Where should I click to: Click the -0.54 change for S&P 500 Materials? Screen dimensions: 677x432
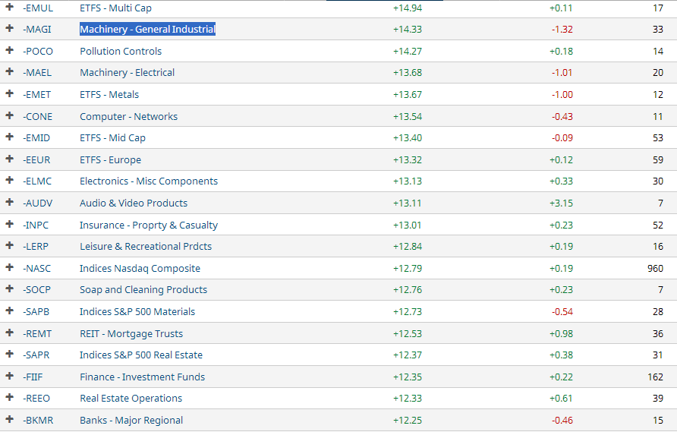[562, 312]
